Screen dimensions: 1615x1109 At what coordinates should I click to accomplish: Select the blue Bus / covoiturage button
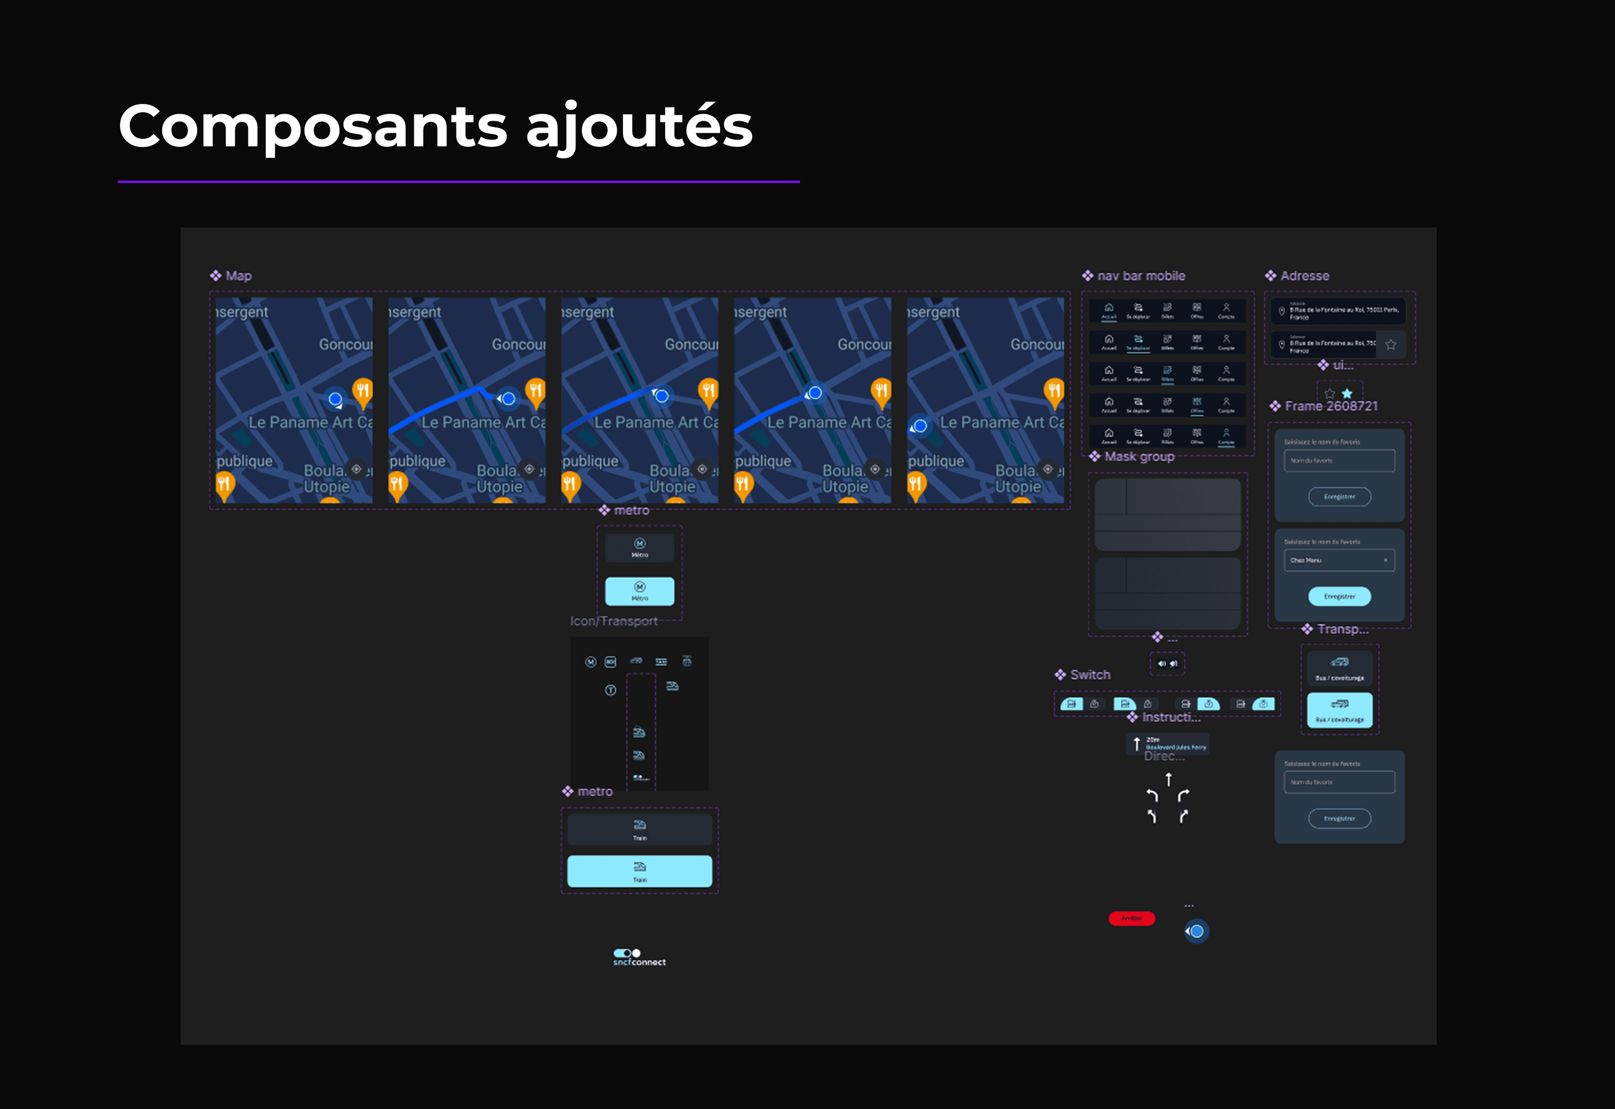pos(1339,710)
